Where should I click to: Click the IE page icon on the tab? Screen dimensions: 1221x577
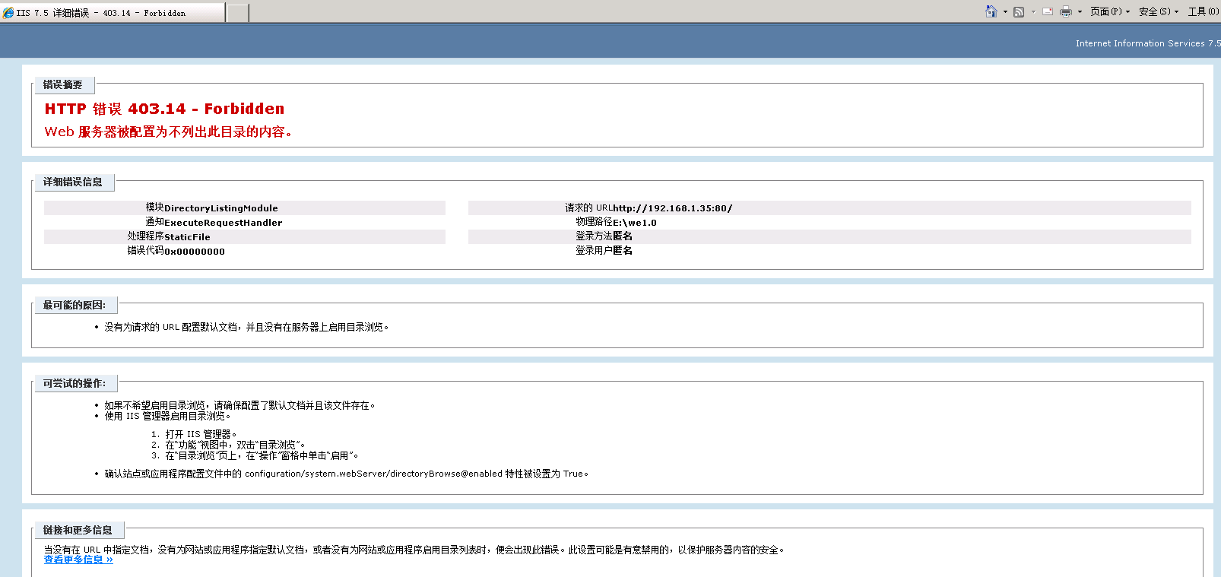click(x=8, y=13)
